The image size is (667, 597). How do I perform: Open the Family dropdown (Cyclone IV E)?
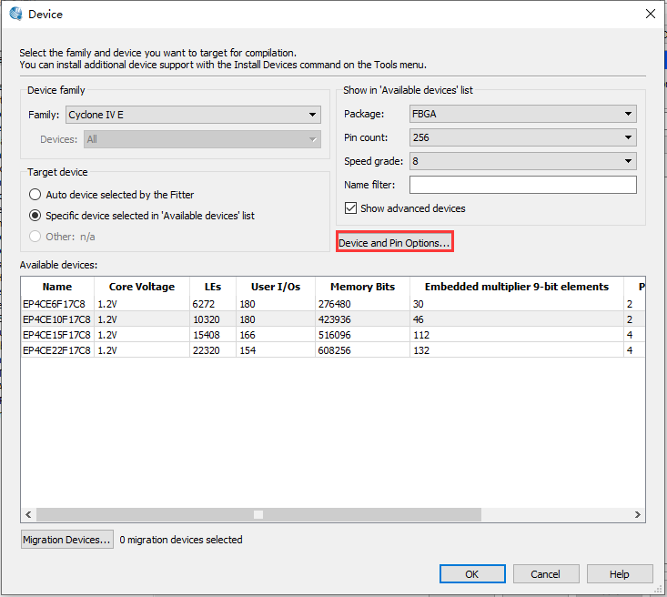192,115
